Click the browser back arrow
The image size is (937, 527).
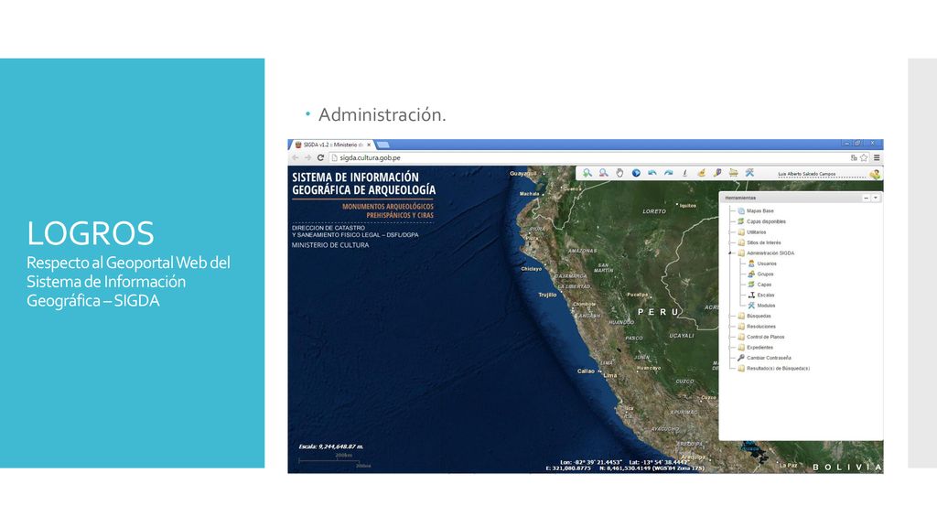pos(296,157)
